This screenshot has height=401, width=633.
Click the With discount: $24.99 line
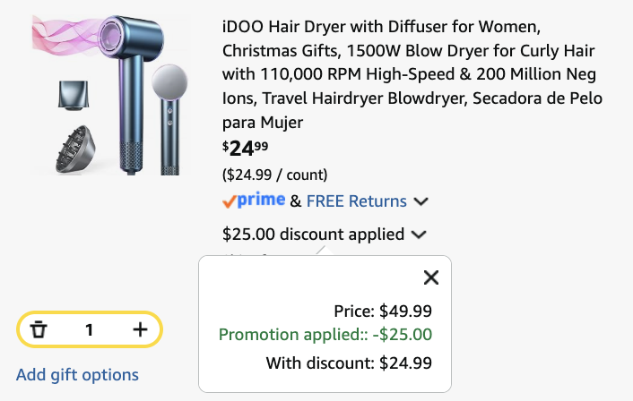click(349, 363)
